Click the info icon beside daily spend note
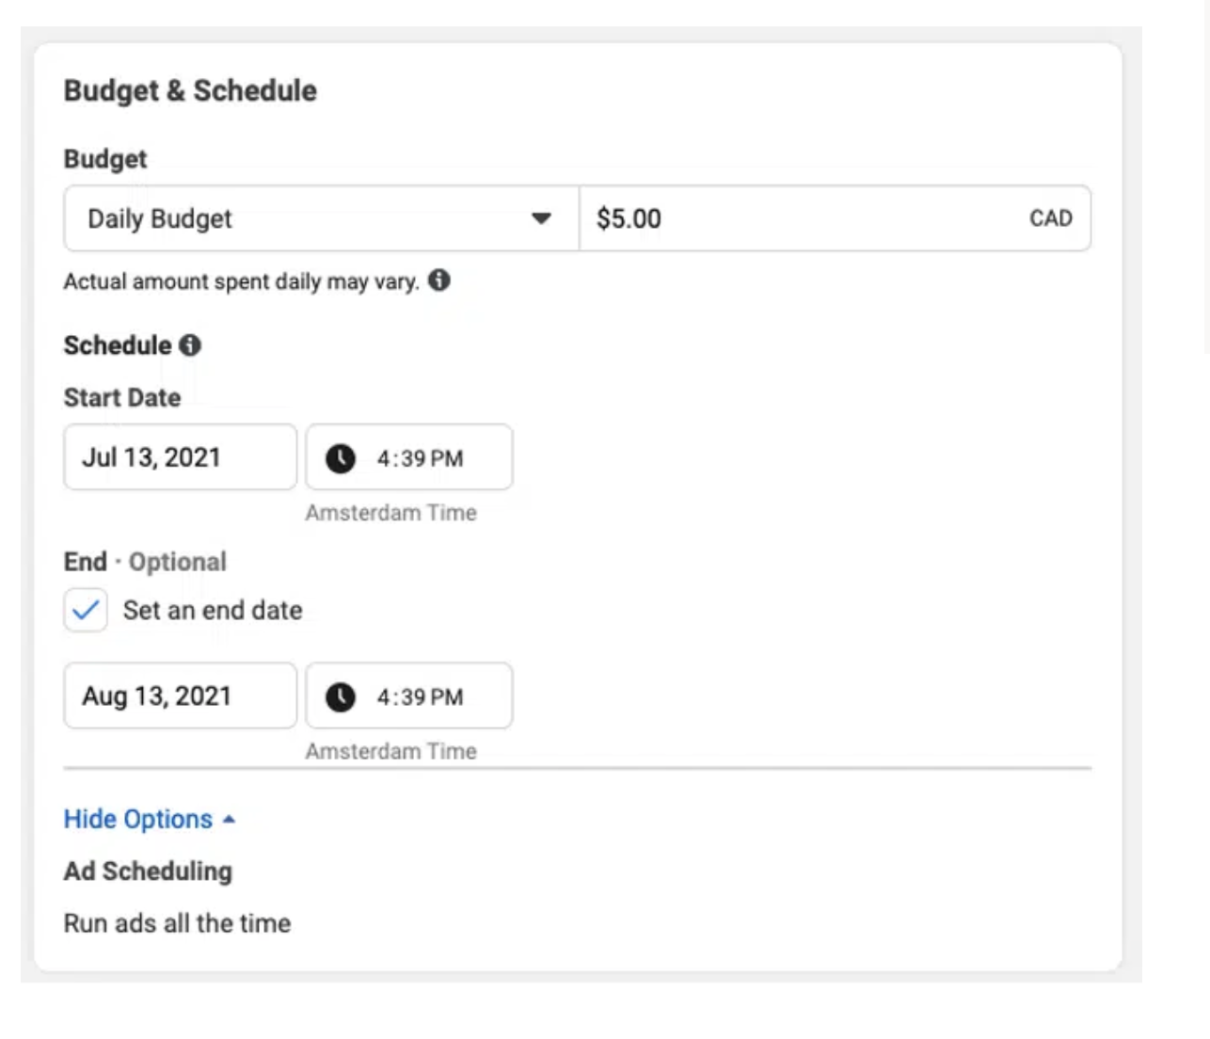This screenshot has height=1039, width=1210. point(439,280)
